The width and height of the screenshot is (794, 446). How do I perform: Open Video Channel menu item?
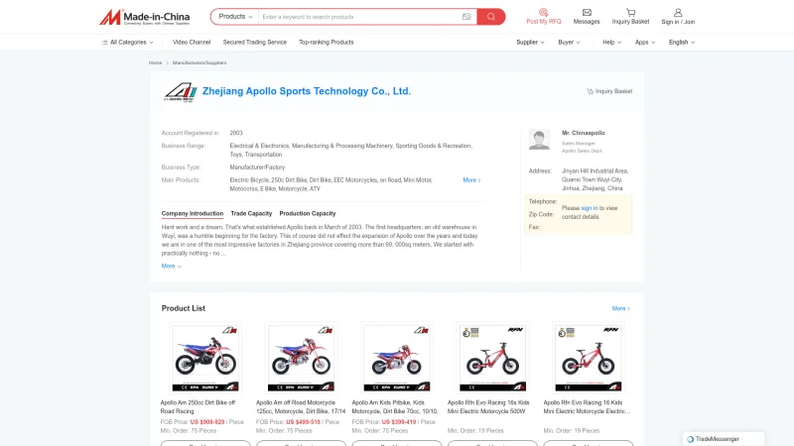(x=192, y=43)
